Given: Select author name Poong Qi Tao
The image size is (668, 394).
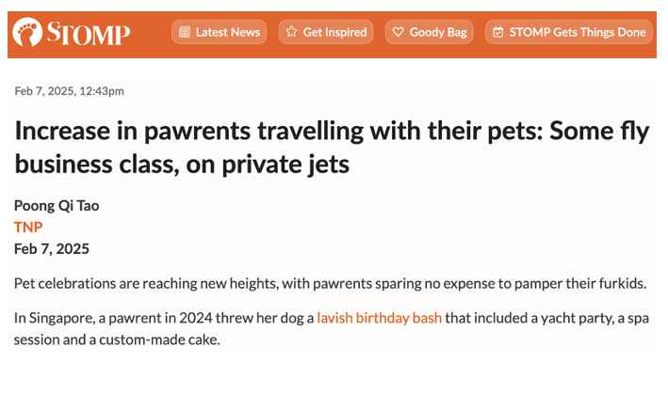Looking at the screenshot, I should pyautogui.click(x=57, y=206).
